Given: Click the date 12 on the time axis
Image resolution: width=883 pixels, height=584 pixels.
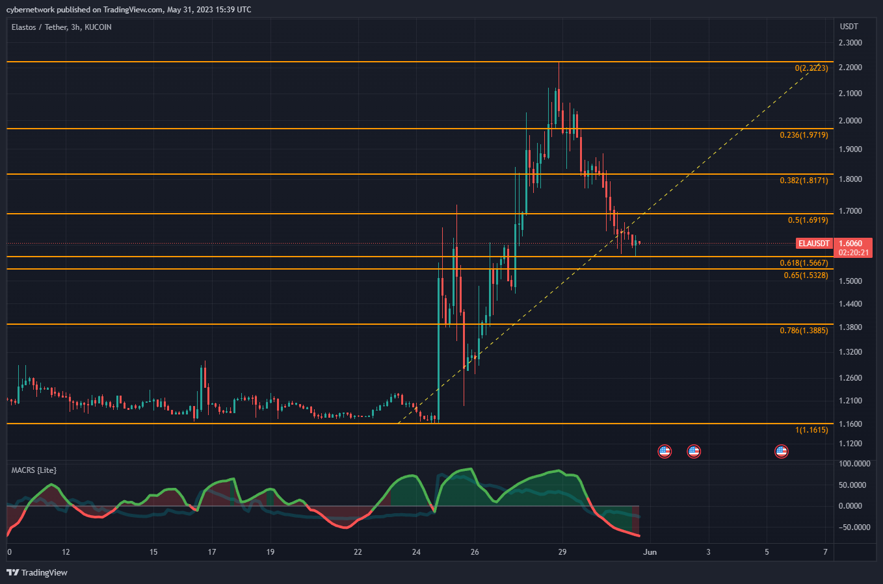Looking at the screenshot, I should (x=66, y=552).
